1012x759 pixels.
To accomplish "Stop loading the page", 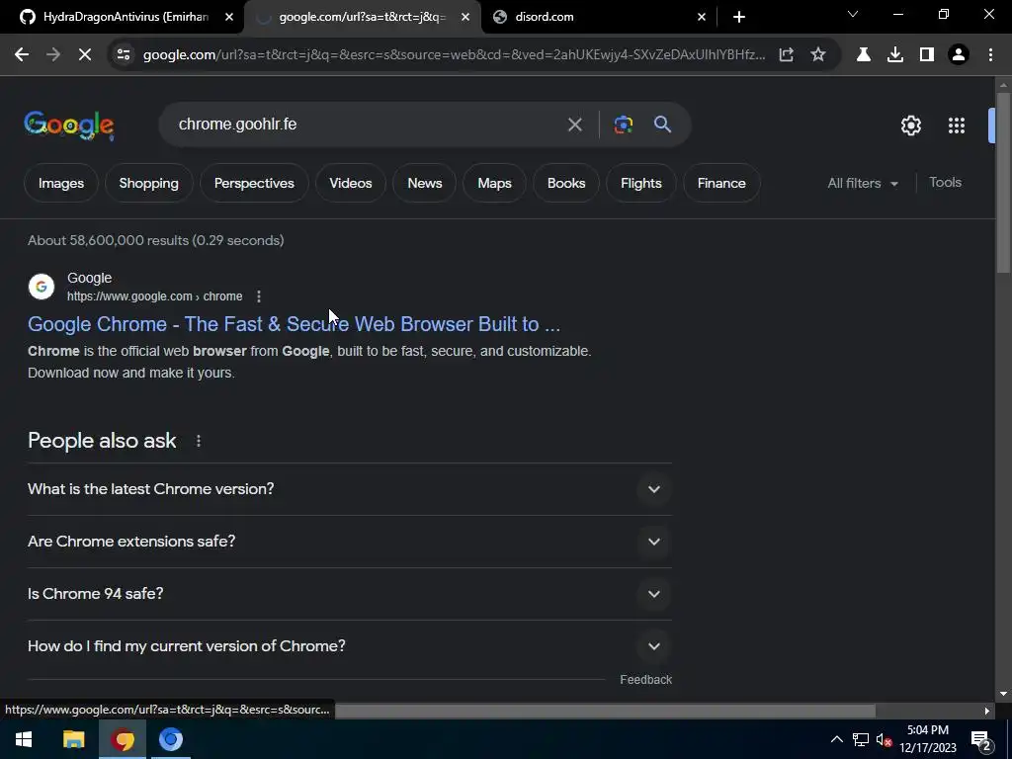I will 85,55.
